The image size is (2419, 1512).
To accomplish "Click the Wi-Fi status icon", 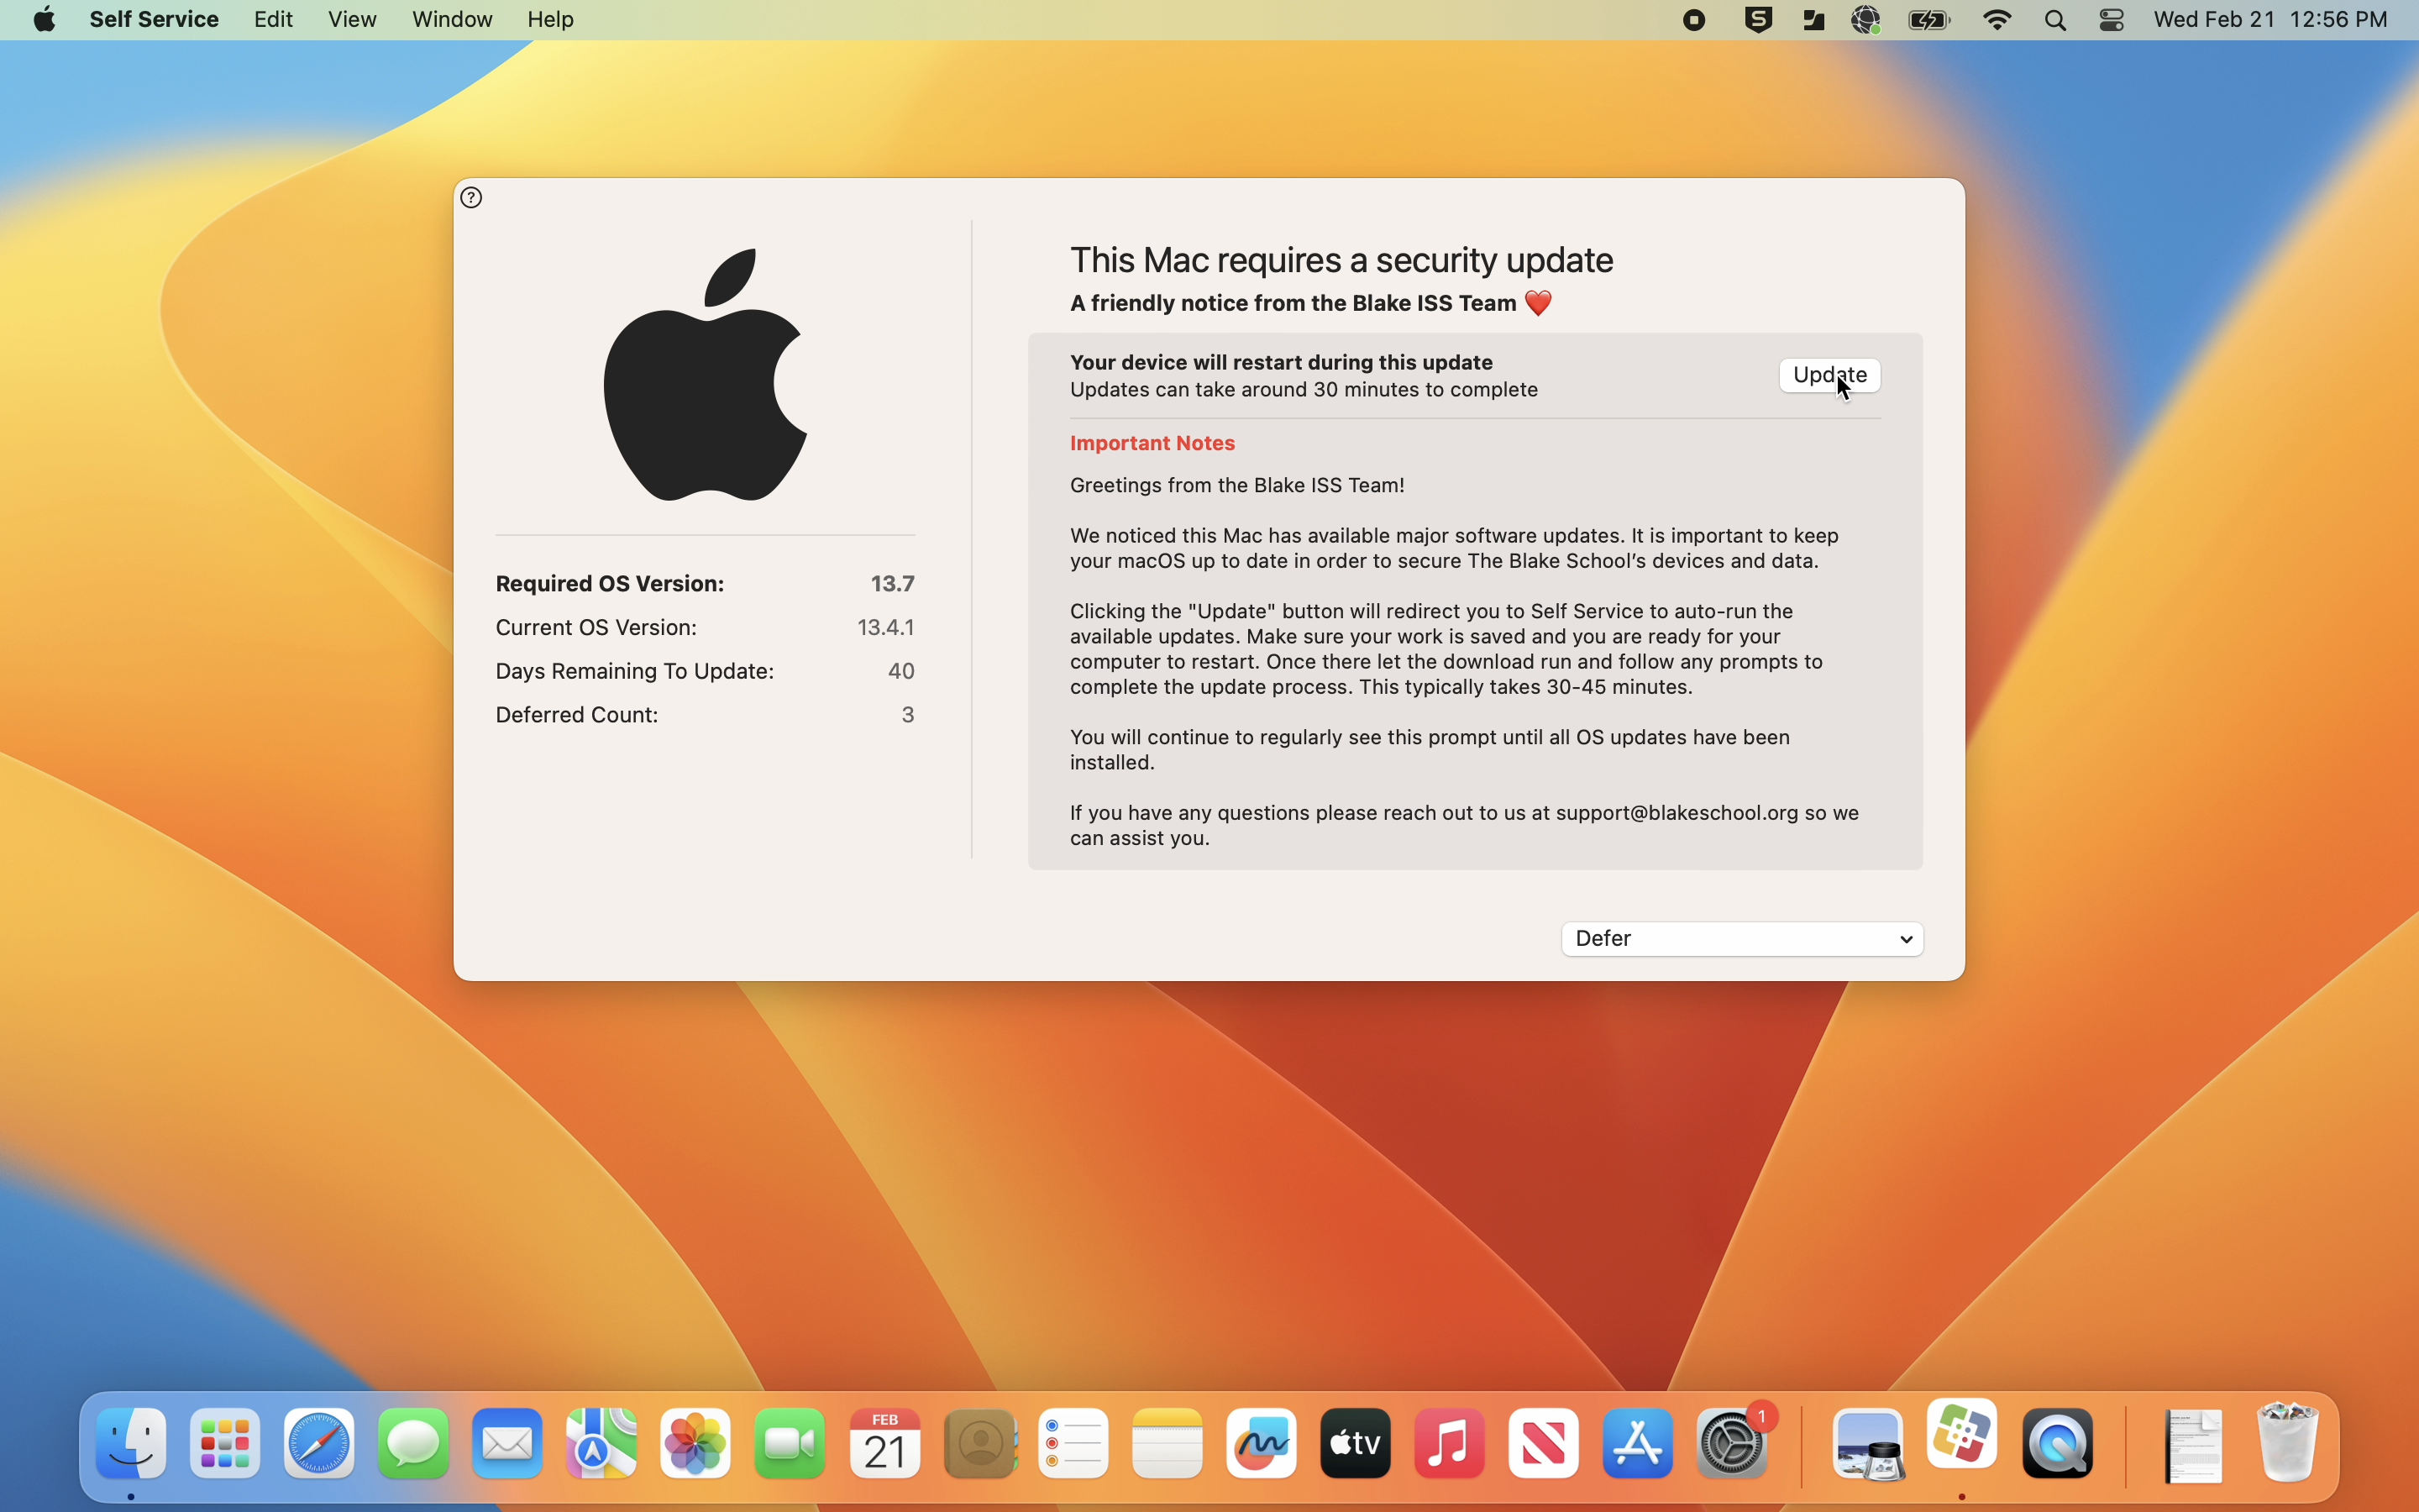I will pyautogui.click(x=1998, y=21).
